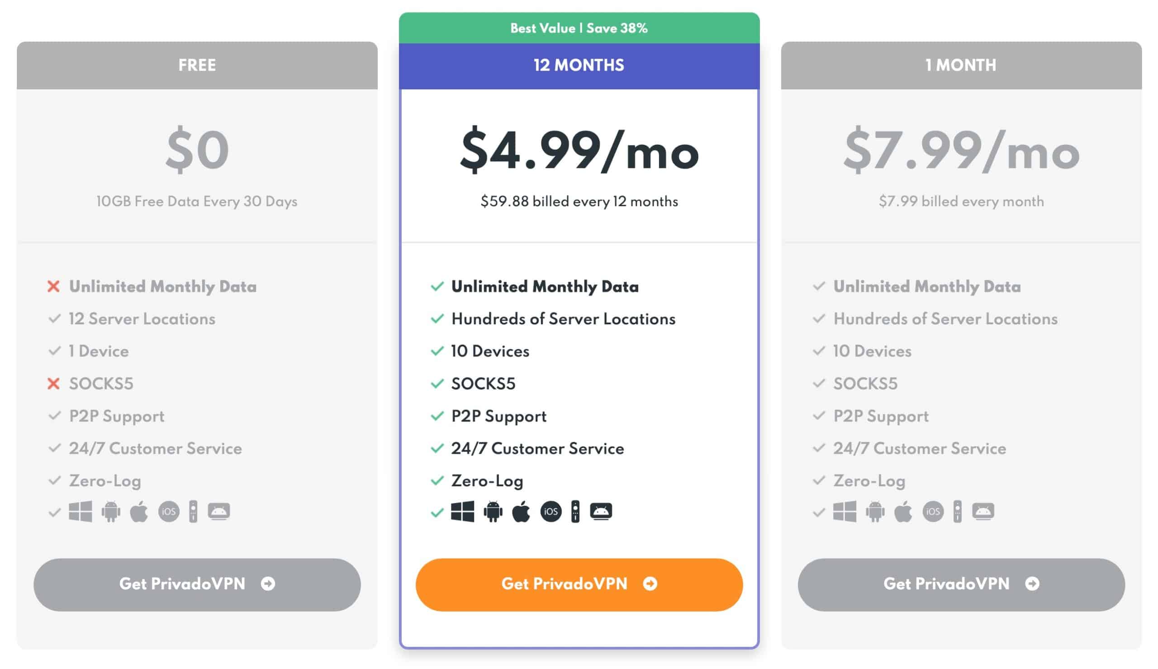Click the Apple logo in 12 Months plan
1158x669 pixels.
tap(521, 512)
